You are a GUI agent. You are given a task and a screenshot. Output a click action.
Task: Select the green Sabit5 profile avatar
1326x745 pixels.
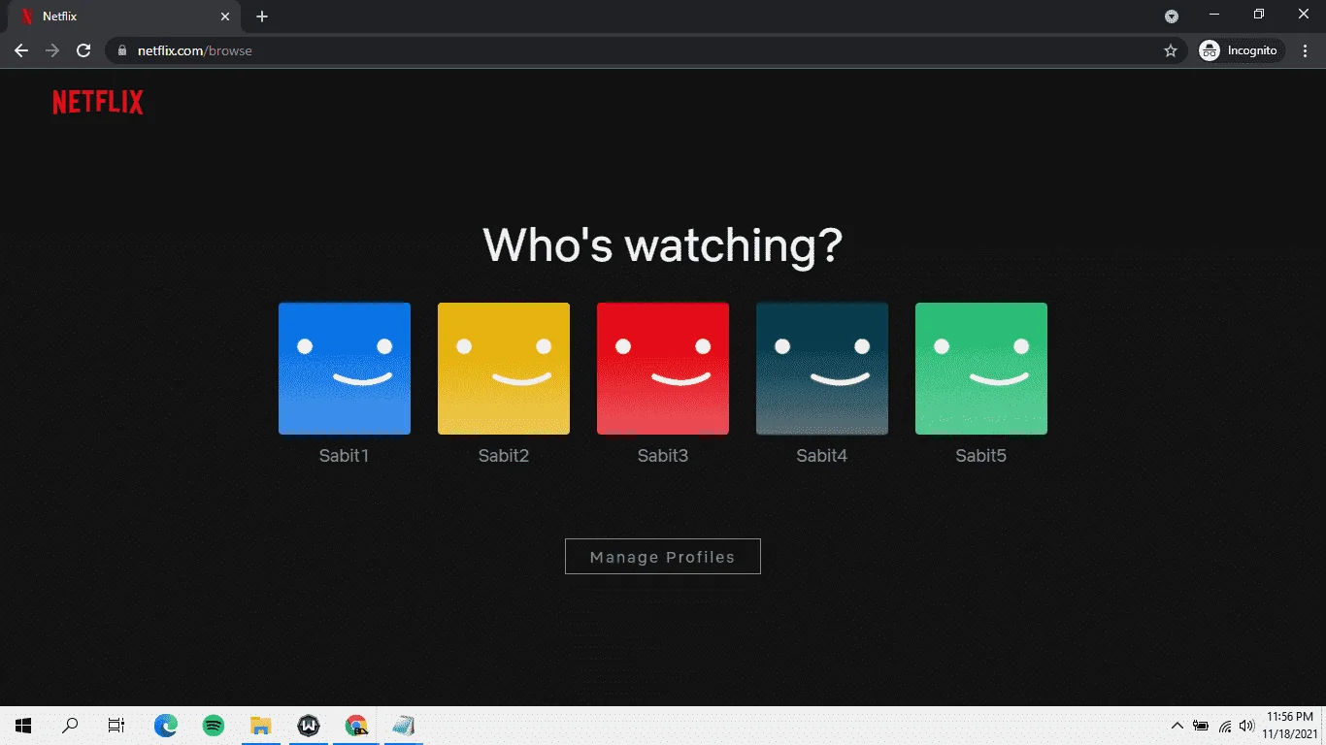pyautogui.click(x=981, y=369)
